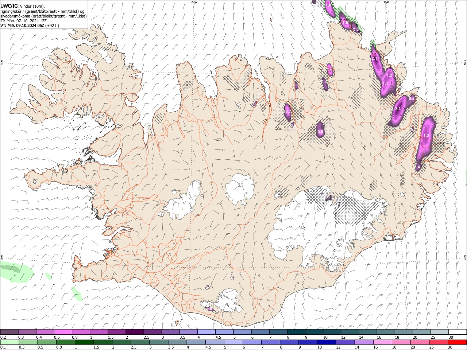Select the dark teal 8–9 legend swatch

(x=296, y=332)
